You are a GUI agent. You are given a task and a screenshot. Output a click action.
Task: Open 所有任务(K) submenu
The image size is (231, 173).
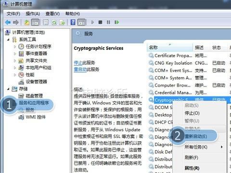pyautogui.click(x=196, y=147)
